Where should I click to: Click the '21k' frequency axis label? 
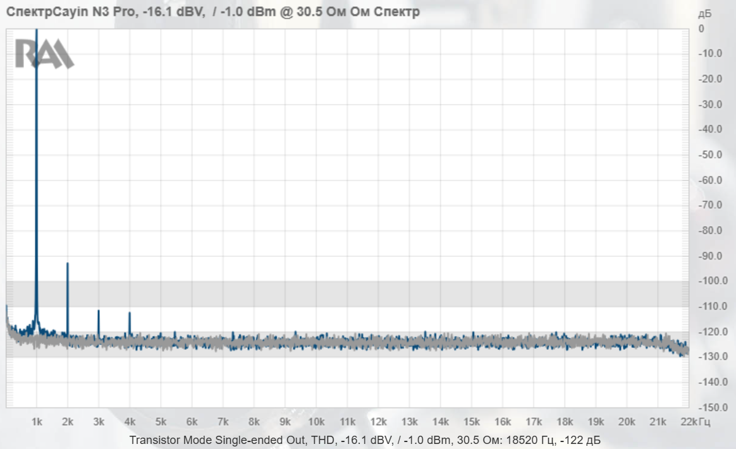tap(658, 422)
